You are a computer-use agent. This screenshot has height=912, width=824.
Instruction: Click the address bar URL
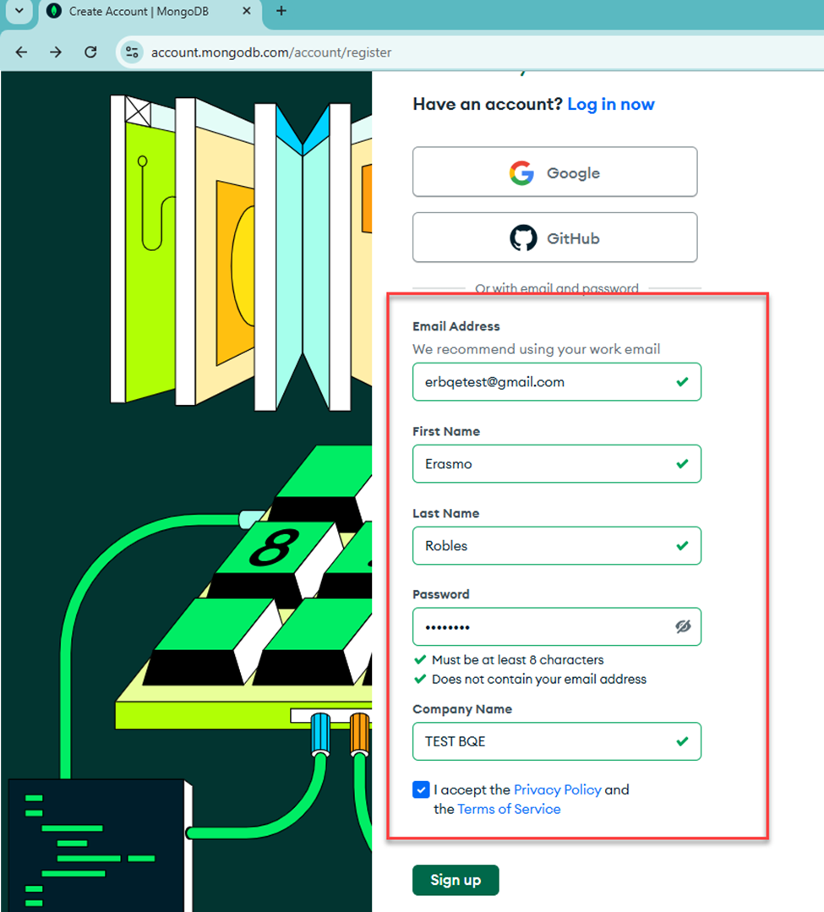(x=271, y=52)
